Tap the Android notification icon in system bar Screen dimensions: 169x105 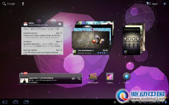[x=115, y=102]
